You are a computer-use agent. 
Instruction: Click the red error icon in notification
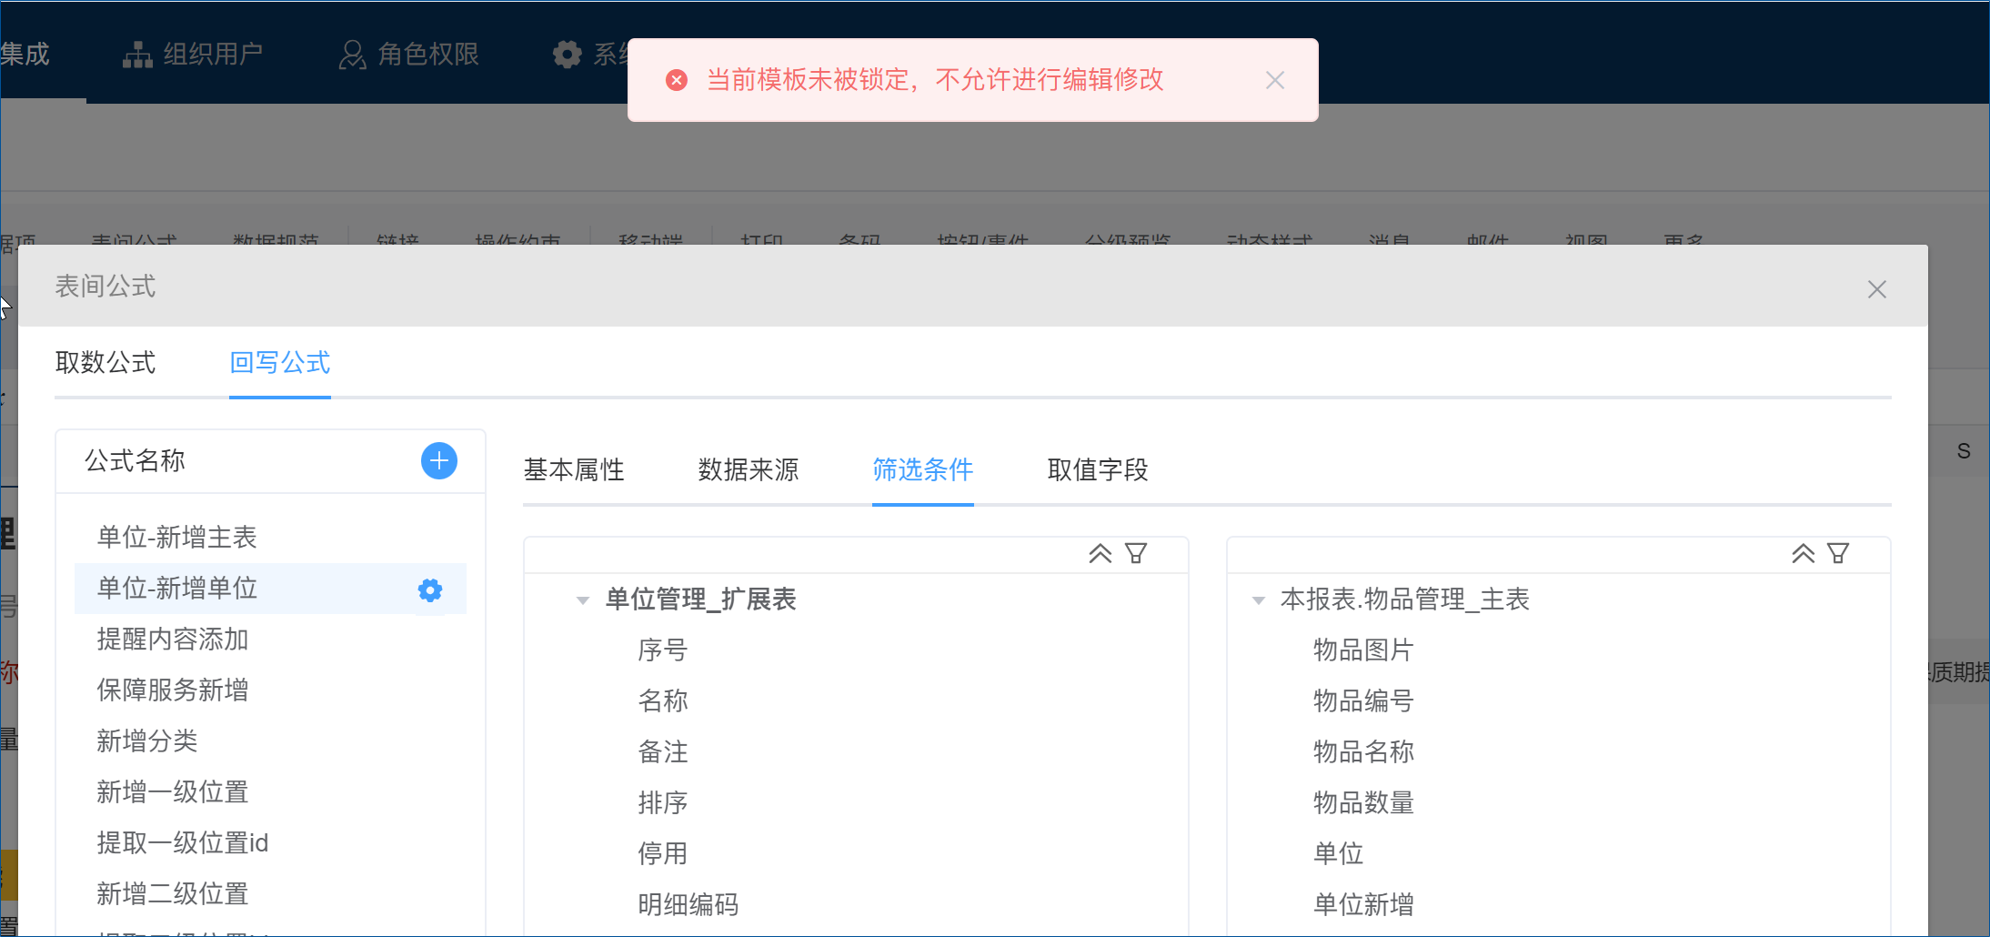[677, 80]
